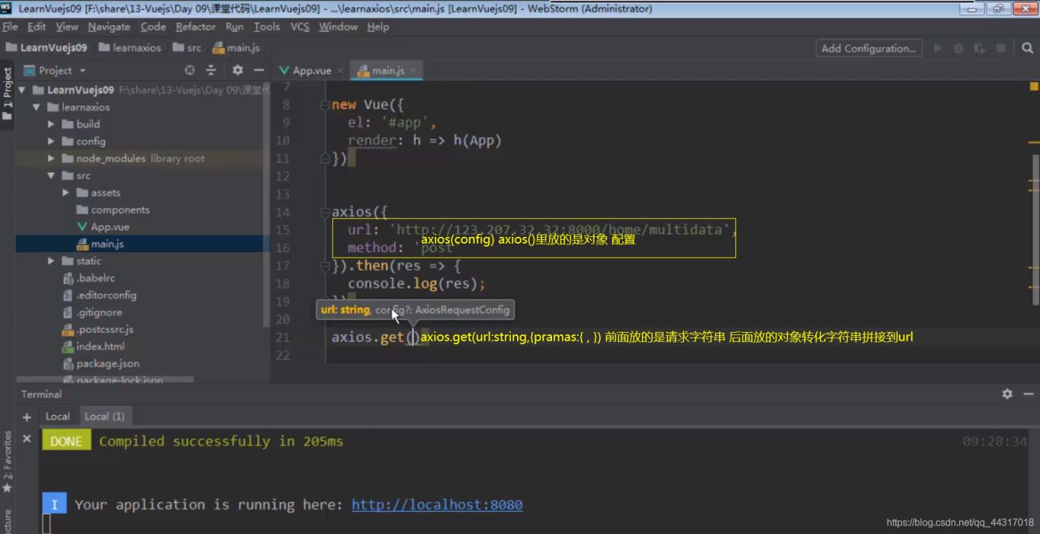Click the LearnVuejs09 breadcrumb
Screen dimensions: 1040x534
pyautogui.click(x=46, y=48)
